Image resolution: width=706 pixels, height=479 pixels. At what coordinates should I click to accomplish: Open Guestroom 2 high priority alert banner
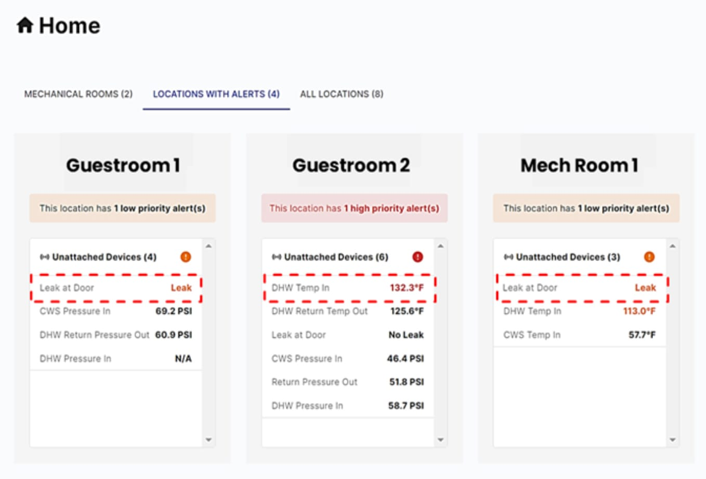click(x=355, y=208)
